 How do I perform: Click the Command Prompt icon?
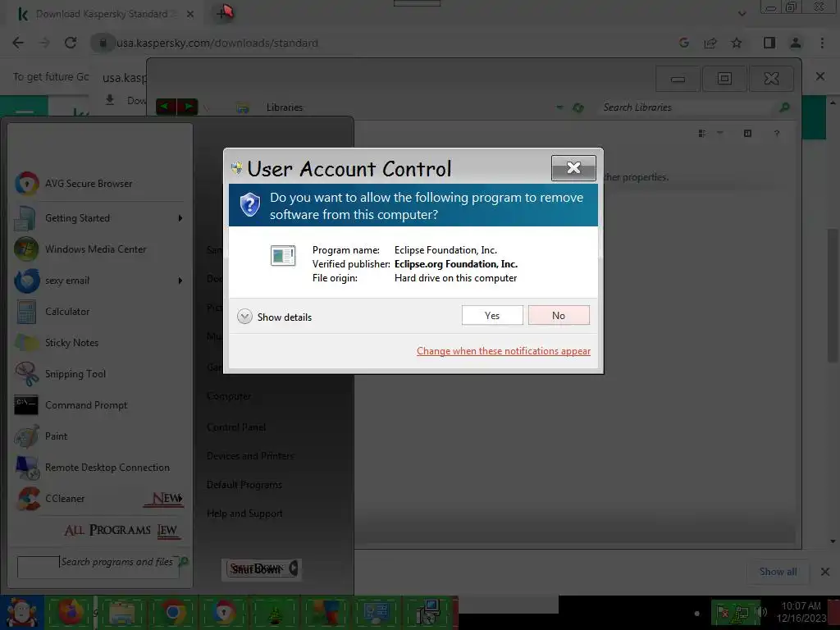(26, 405)
